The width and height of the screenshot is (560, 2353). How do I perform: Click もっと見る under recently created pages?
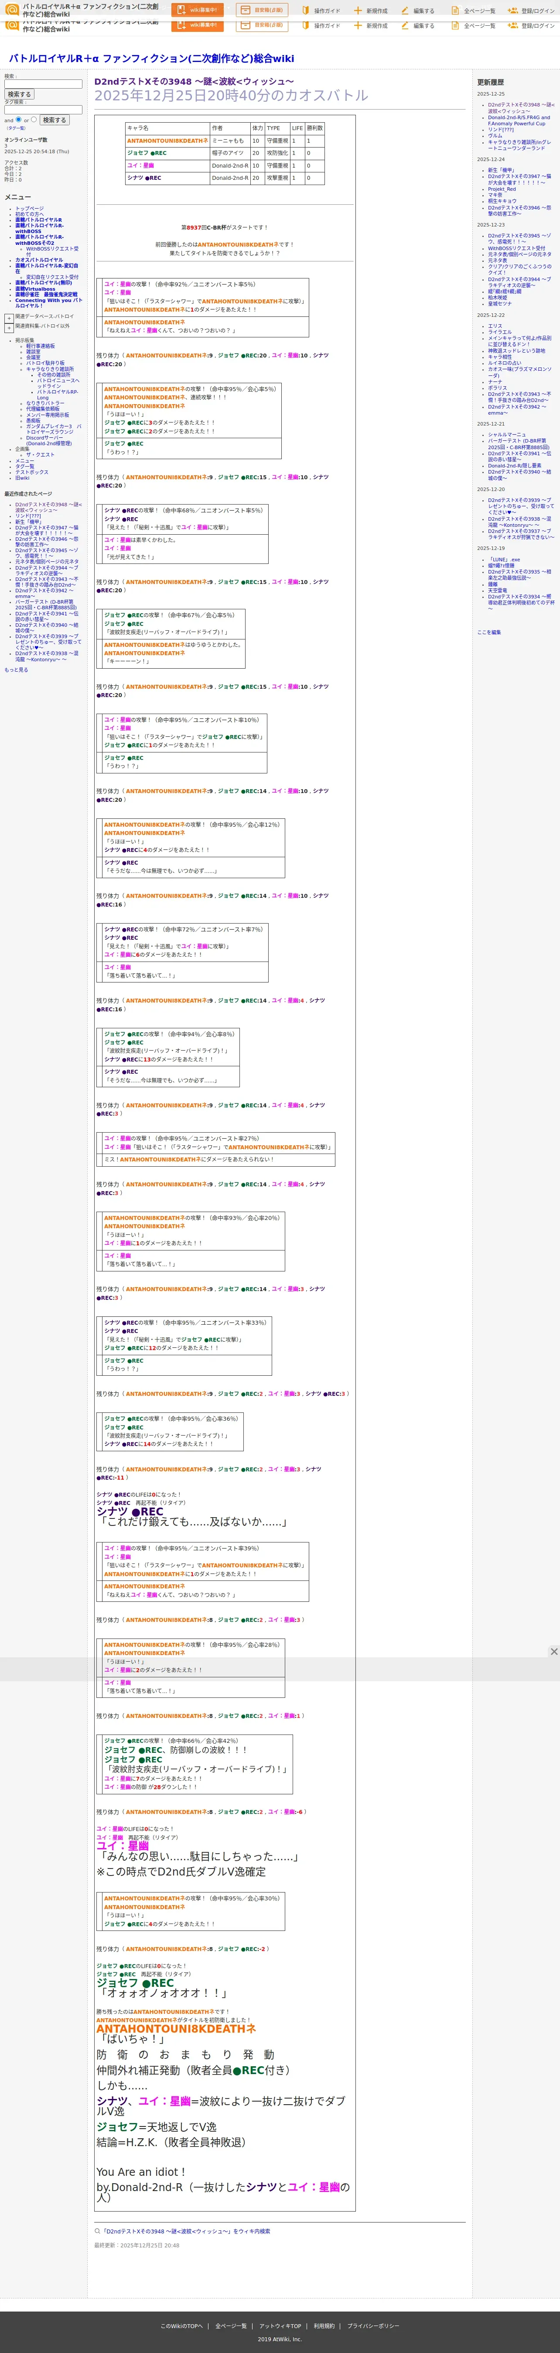click(x=16, y=670)
